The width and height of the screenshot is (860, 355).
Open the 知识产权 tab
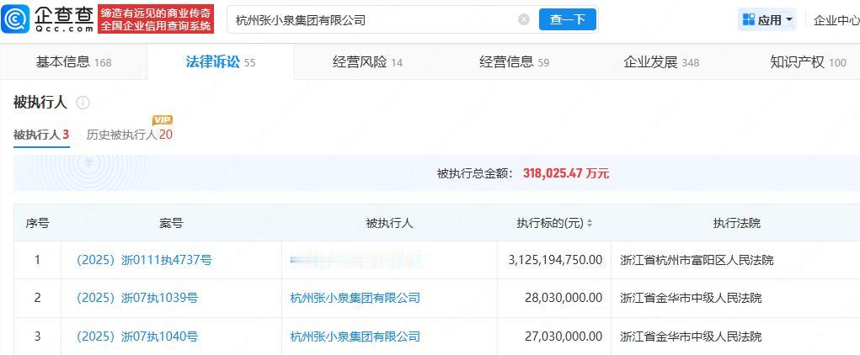pyautogui.click(x=809, y=62)
